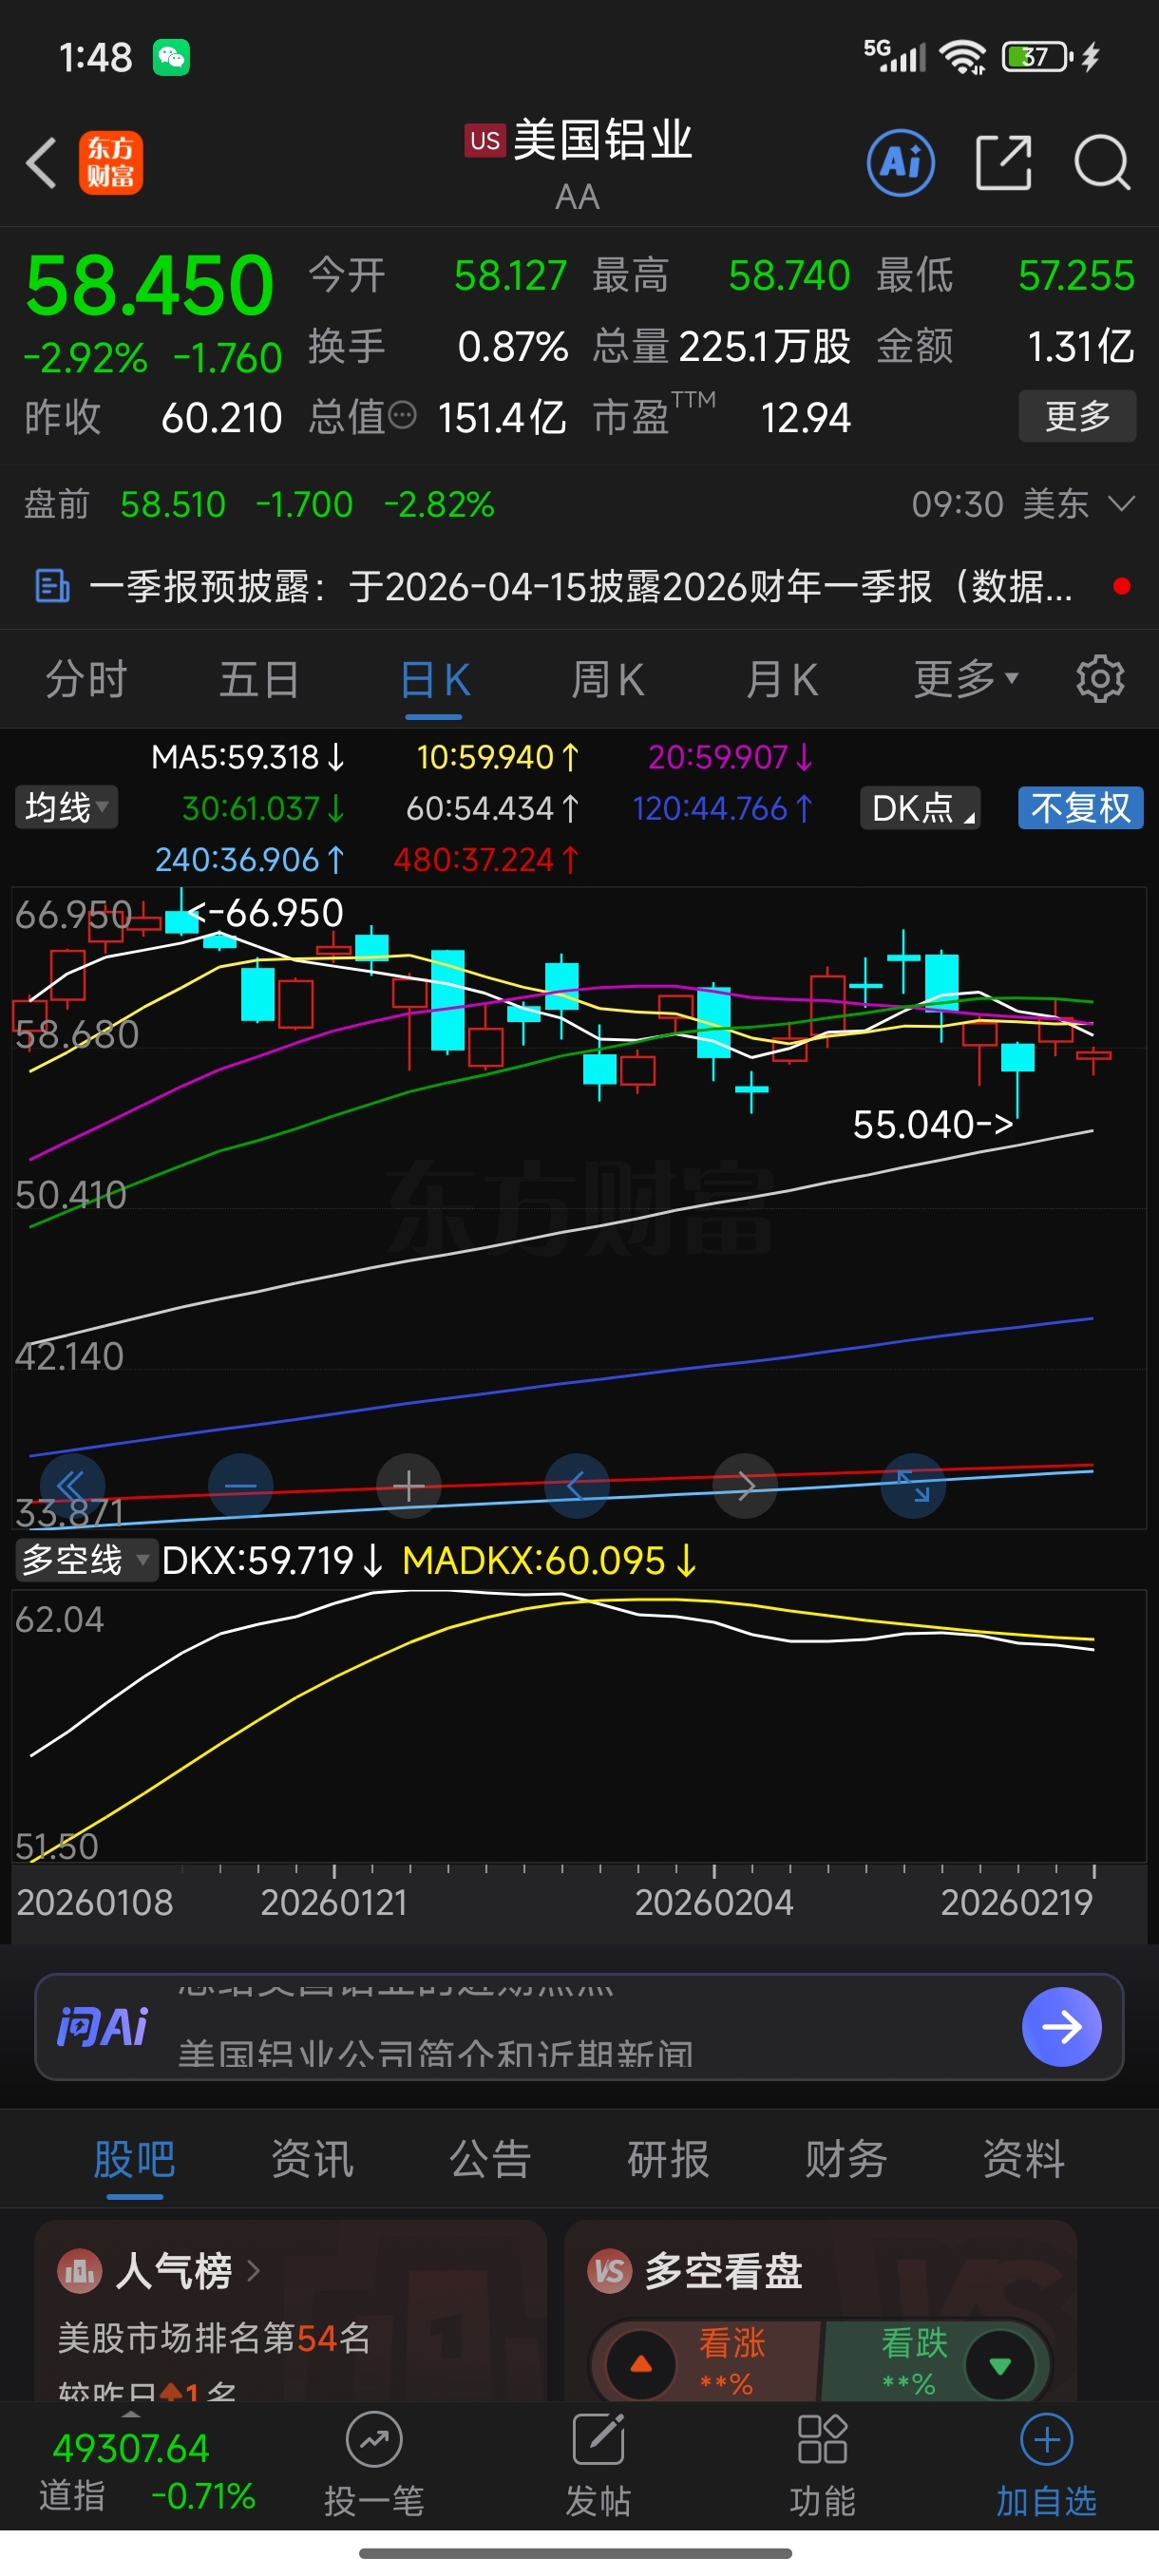Screen dimensions: 1159x2576
Task: Toggle the 看跌 bearish side
Action: pos(938,2362)
